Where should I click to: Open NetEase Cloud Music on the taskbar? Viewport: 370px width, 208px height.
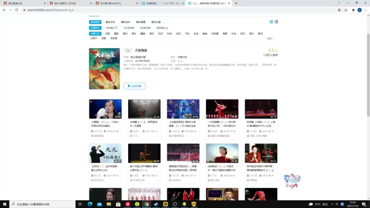pos(128,204)
